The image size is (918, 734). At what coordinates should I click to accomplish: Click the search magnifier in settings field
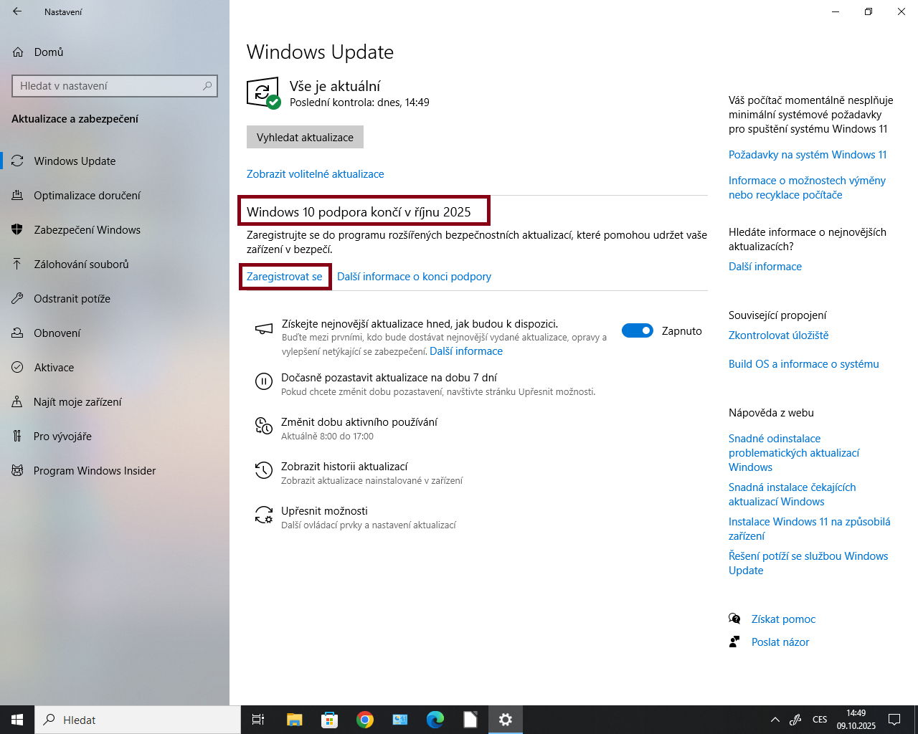point(207,86)
